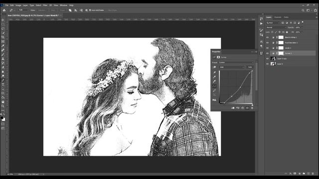
Task: Click the Auto button in Curves
Action: (x=250, y=67)
